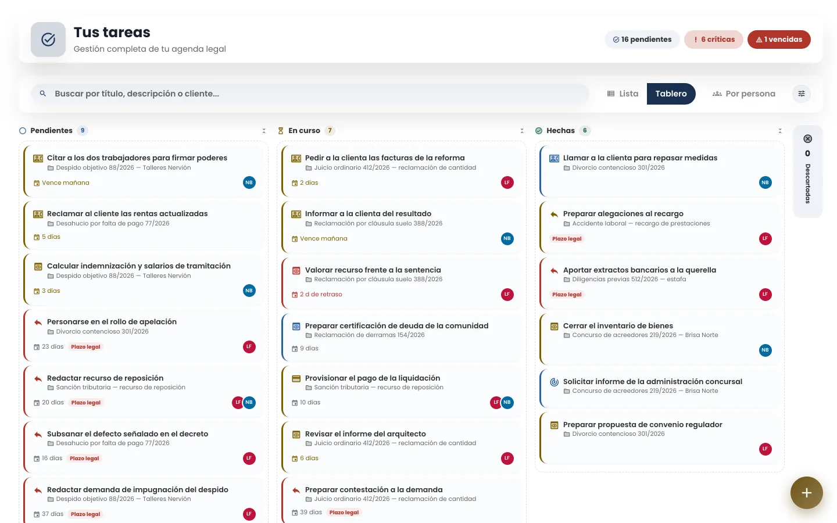Image resolution: width=837 pixels, height=523 pixels.
Task: Open Revisar el informe del arquitecto card
Action: [402, 446]
